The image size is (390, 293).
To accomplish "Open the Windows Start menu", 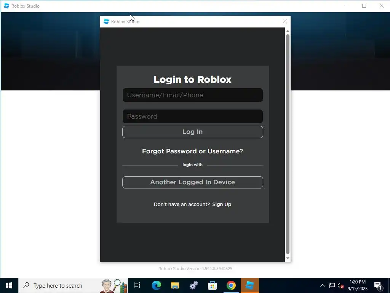I will [x=9, y=285].
